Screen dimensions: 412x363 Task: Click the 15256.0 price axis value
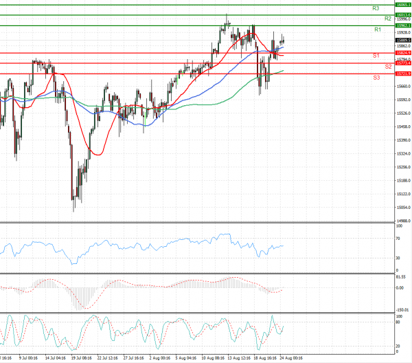click(x=404, y=167)
